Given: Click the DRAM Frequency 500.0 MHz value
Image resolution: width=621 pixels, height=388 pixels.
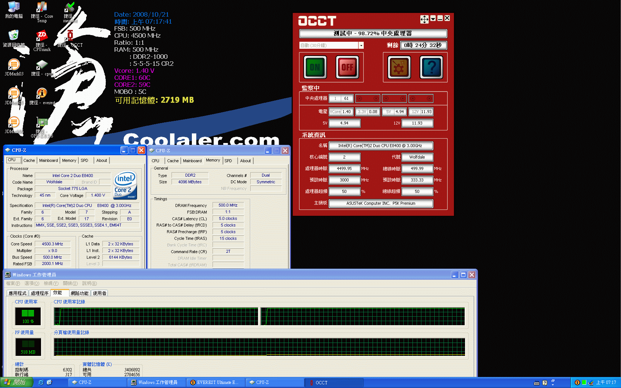Looking at the screenshot, I should [x=228, y=205].
